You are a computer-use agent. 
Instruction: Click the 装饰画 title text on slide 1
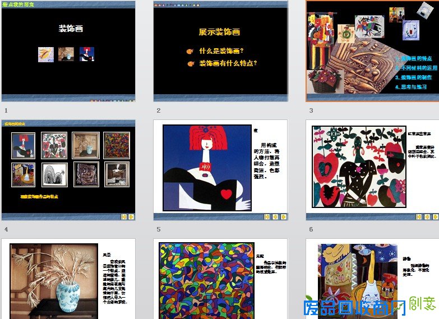pos(71,29)
